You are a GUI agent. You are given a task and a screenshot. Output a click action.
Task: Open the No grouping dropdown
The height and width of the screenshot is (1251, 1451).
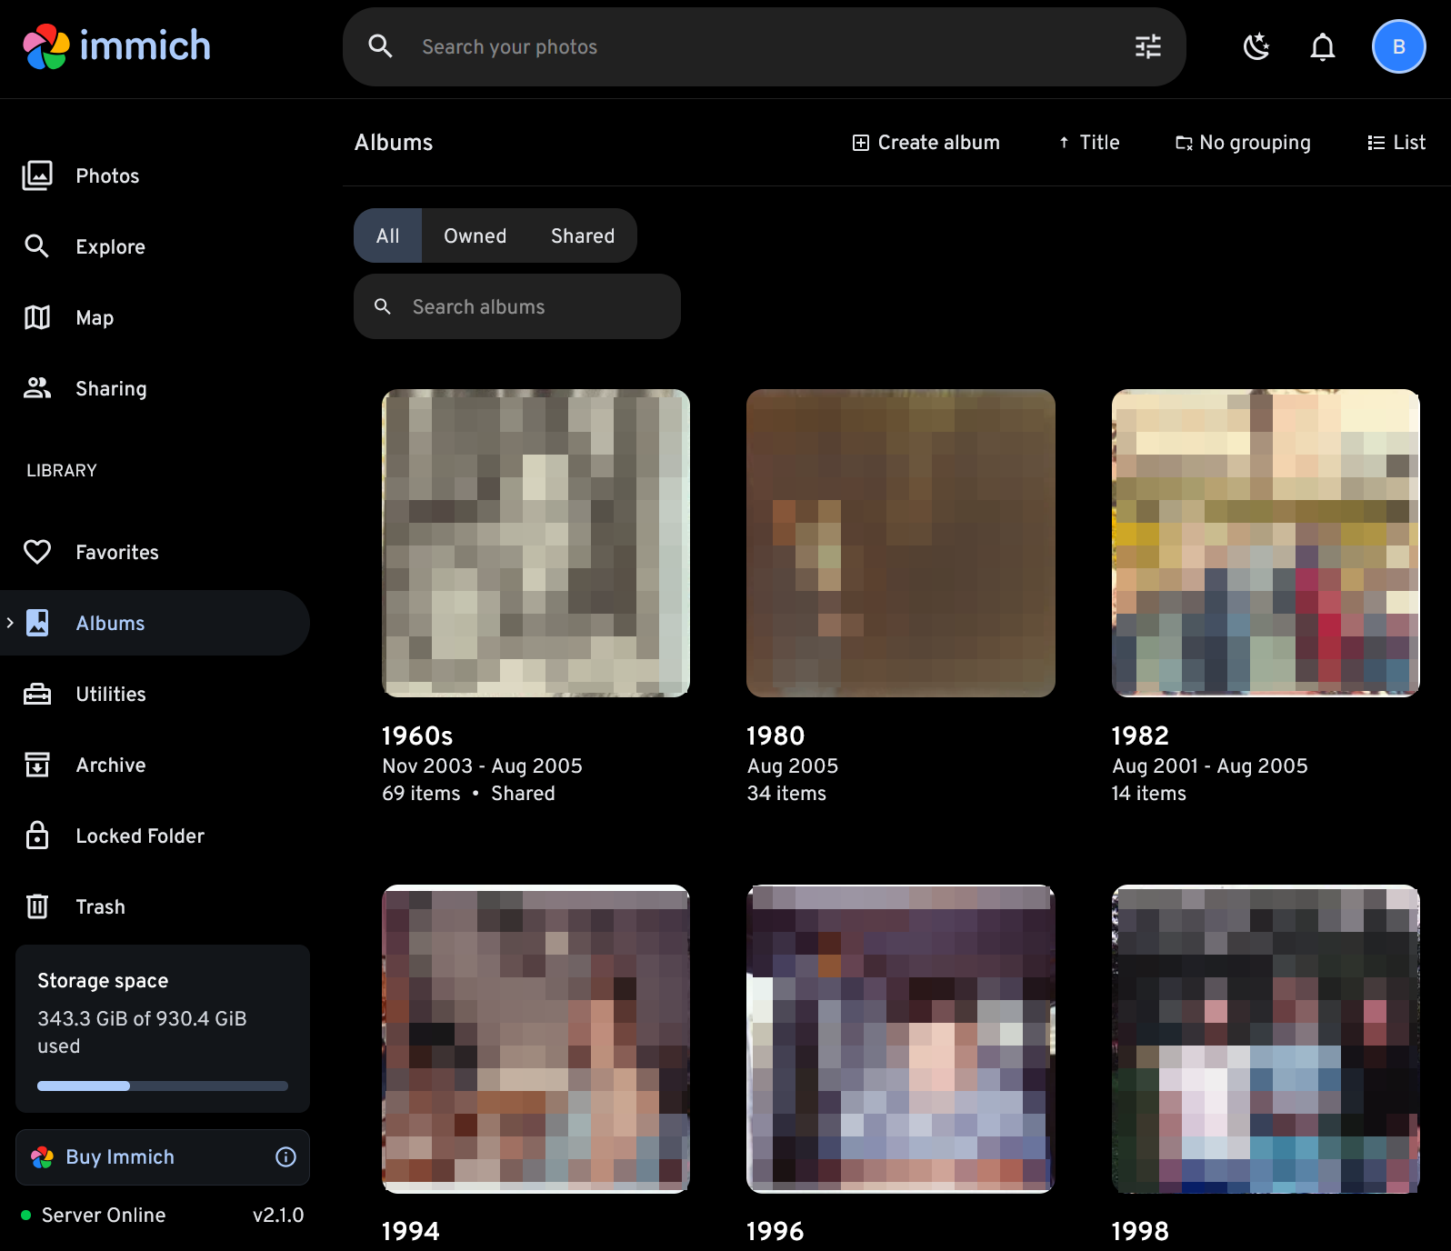click(x=1243, y=143)
